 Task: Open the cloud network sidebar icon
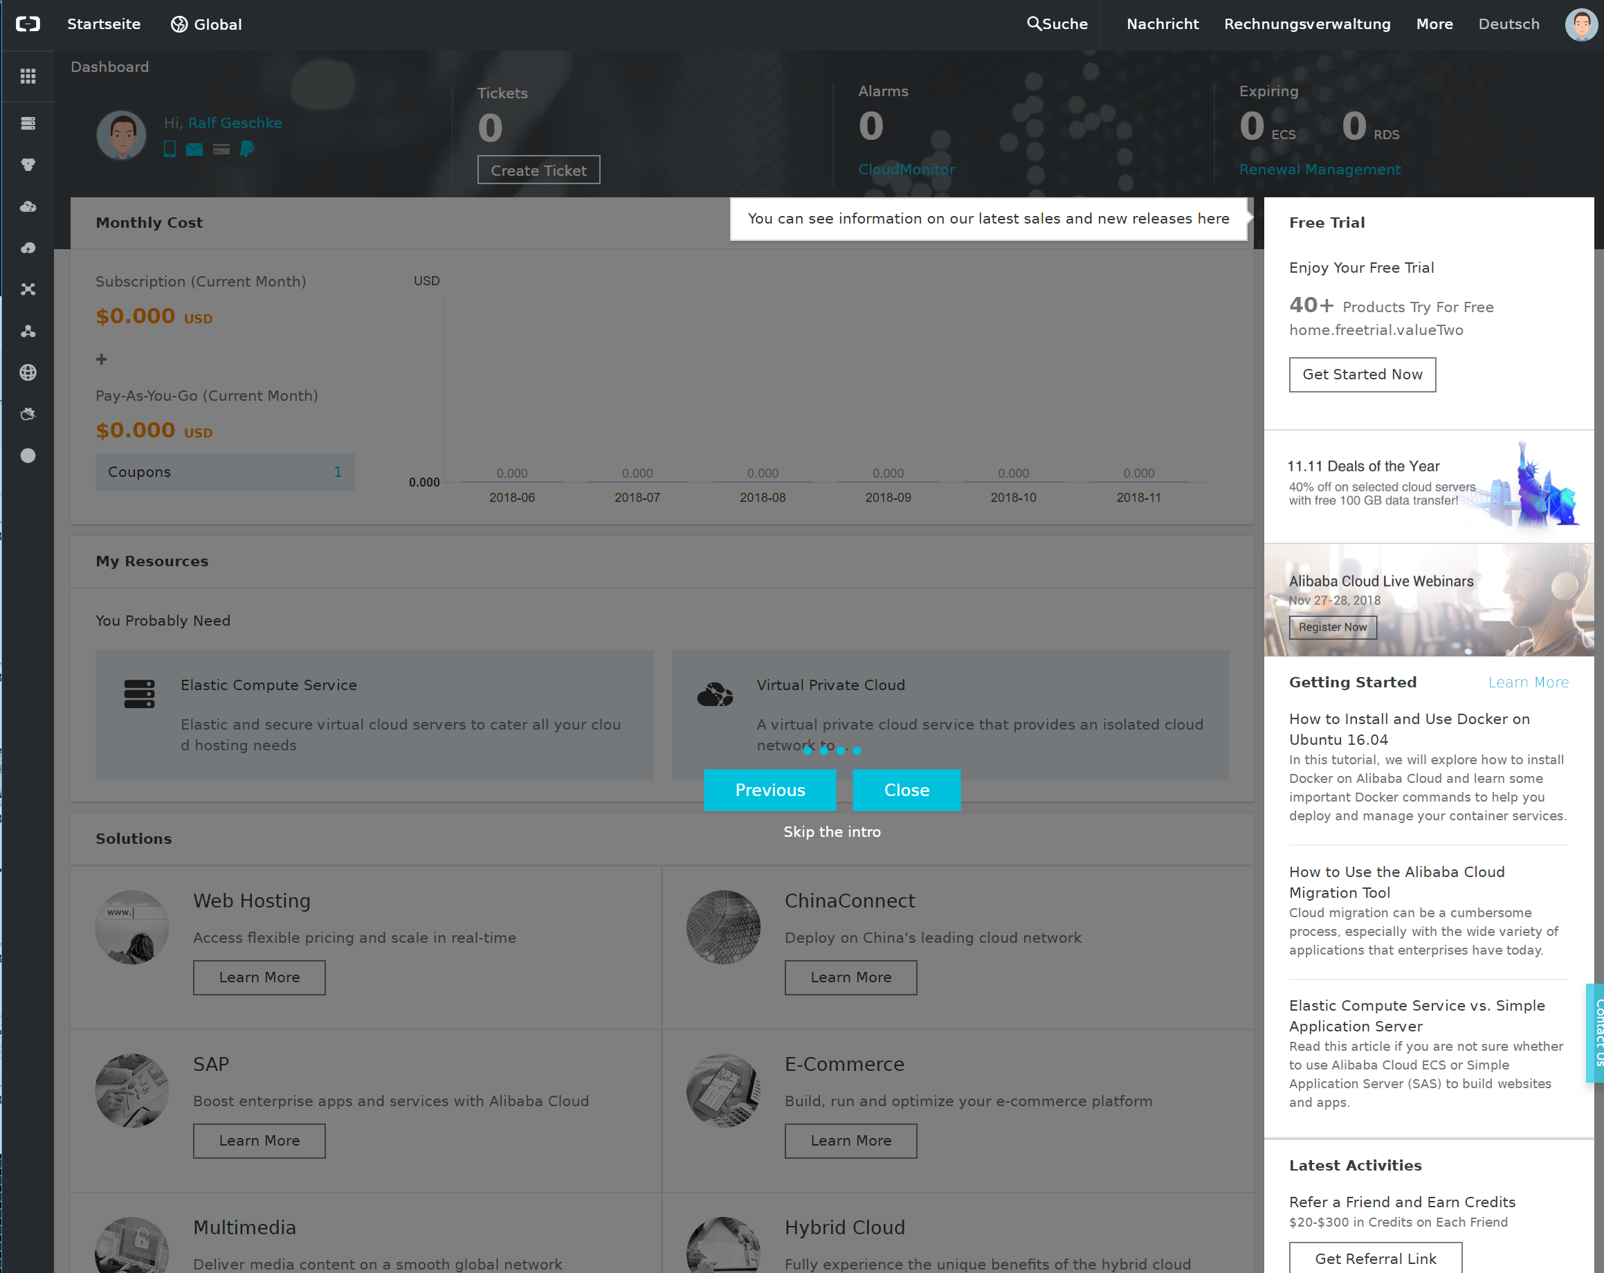pyautogui.click(x=28, y=206)
